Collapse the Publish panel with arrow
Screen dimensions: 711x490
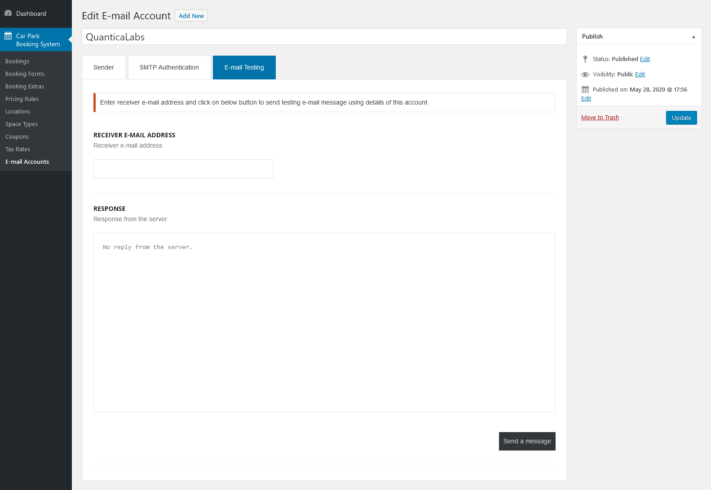click(693, 37)
